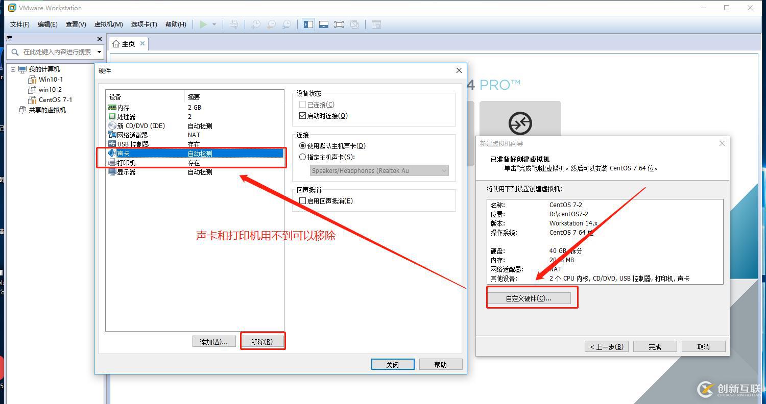Open the power options arrow beside play icon
Viewport: 766px width, 404px height.
[214, 24]
